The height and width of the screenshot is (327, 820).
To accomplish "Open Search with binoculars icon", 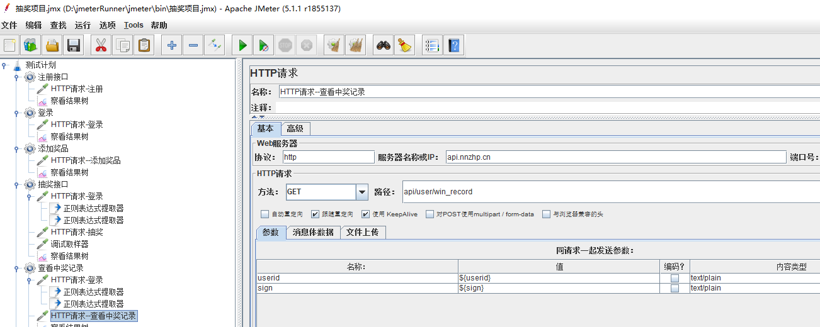I will pyautogui.click(x=383, y=45).
